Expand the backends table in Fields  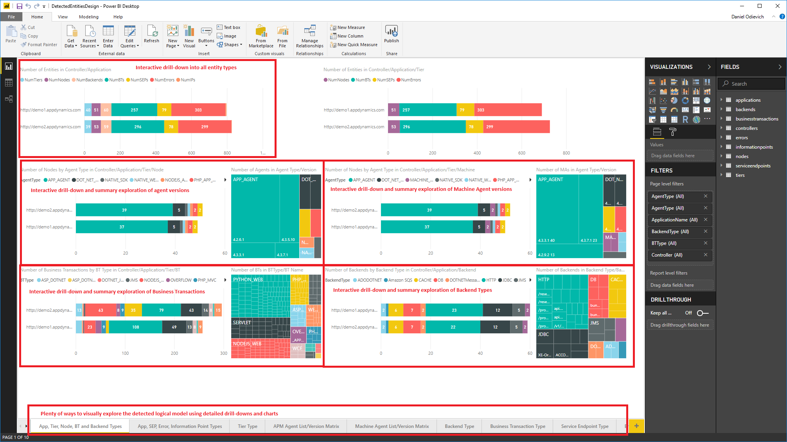click(721, 110)
